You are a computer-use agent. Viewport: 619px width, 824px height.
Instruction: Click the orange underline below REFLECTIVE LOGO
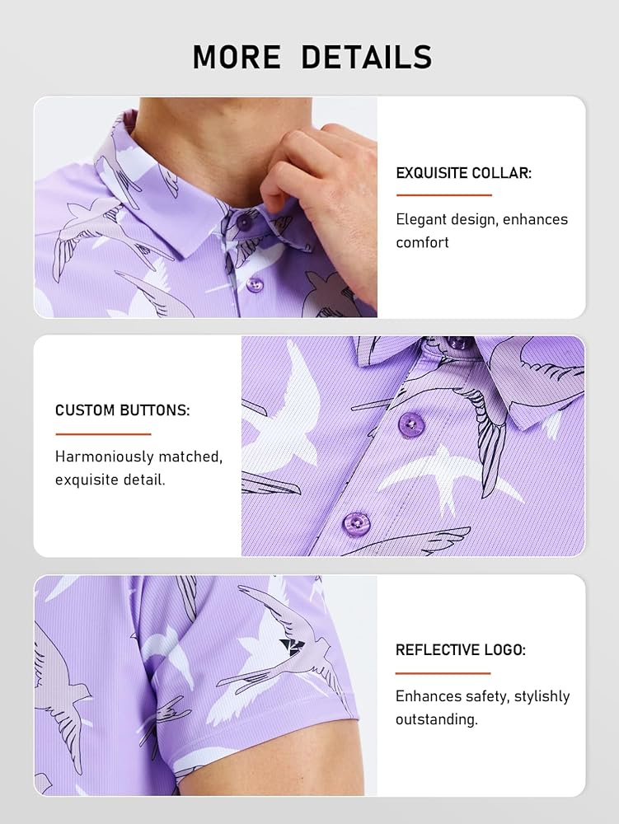tap(443, 673)
